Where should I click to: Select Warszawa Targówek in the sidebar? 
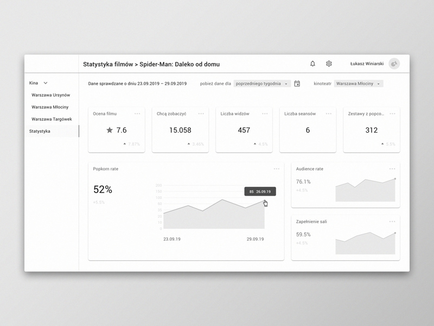[52, 119]
